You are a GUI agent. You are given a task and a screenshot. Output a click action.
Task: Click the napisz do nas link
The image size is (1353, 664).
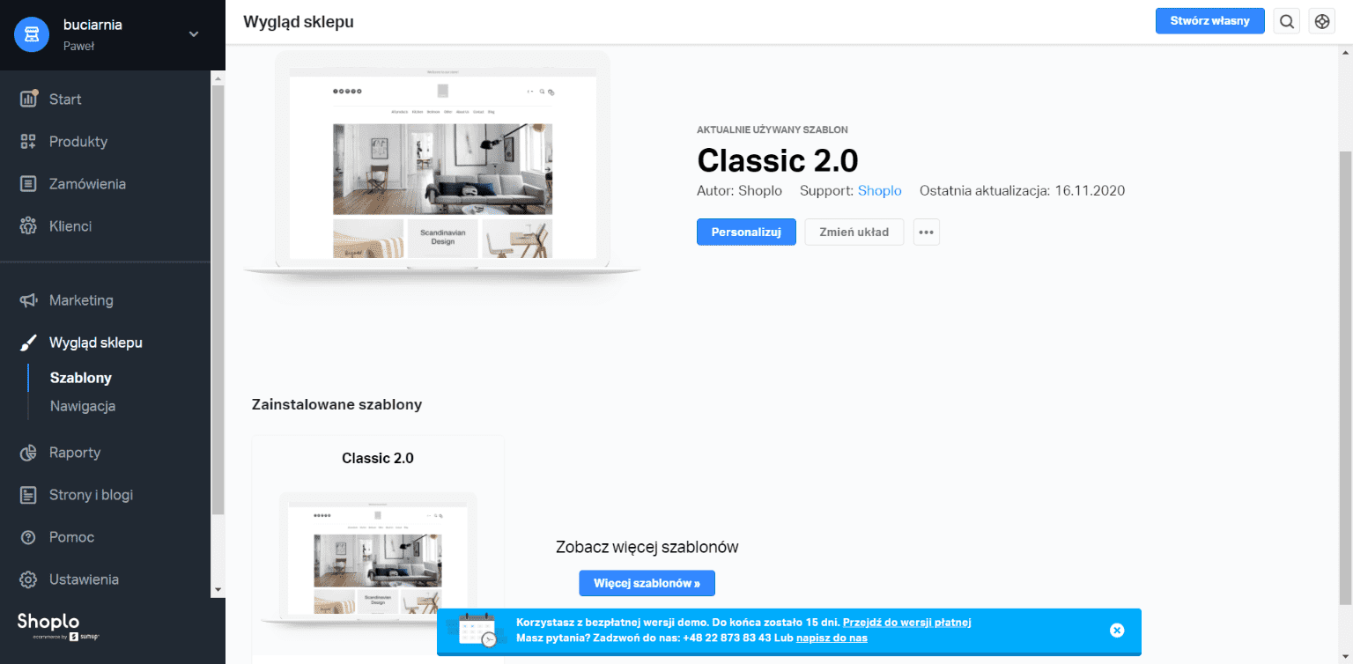(x=832, y=638)
